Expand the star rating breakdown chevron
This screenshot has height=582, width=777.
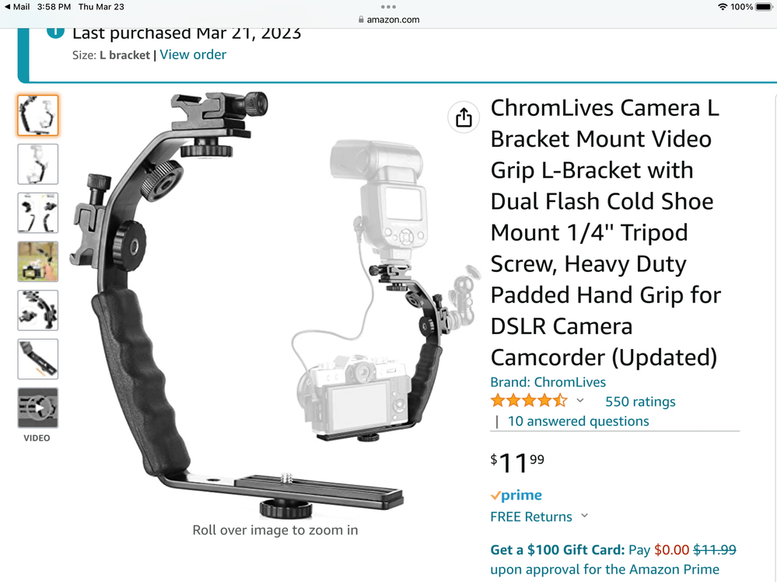click(579, 400)
